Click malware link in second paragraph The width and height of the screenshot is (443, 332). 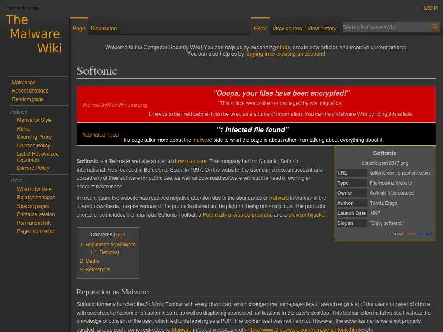[279, 198]
